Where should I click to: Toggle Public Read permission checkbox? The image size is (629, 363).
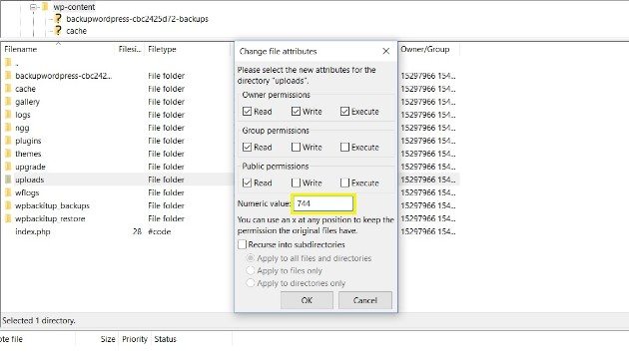click(248, 182)
